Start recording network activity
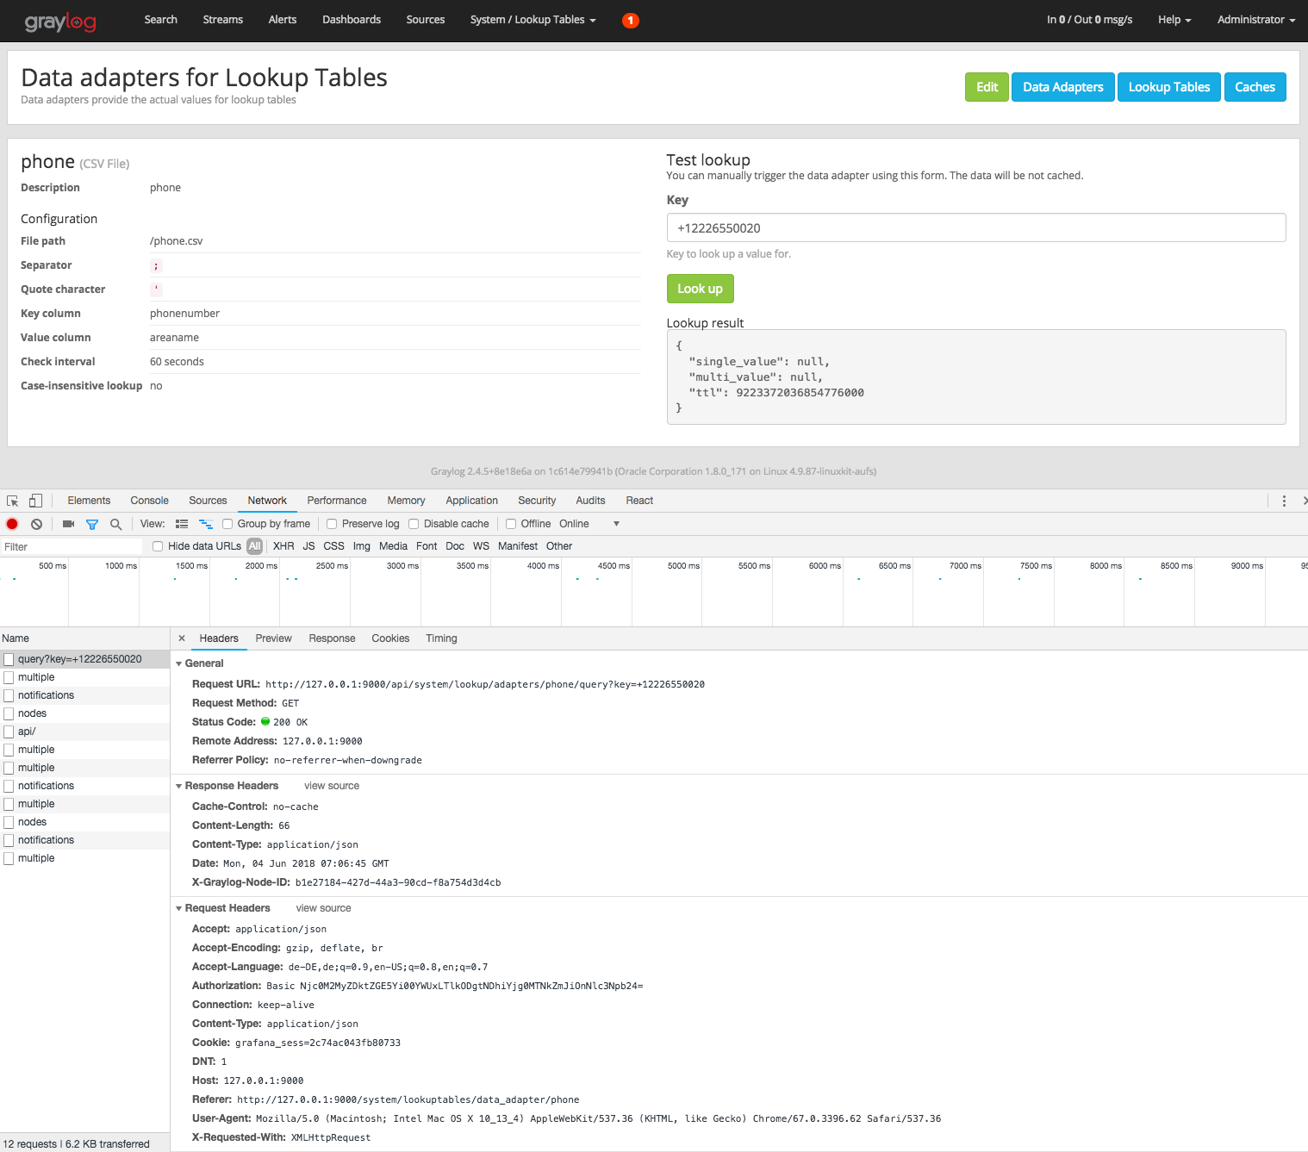Viewport: 1308px width, 1152px height. (12, 524)
